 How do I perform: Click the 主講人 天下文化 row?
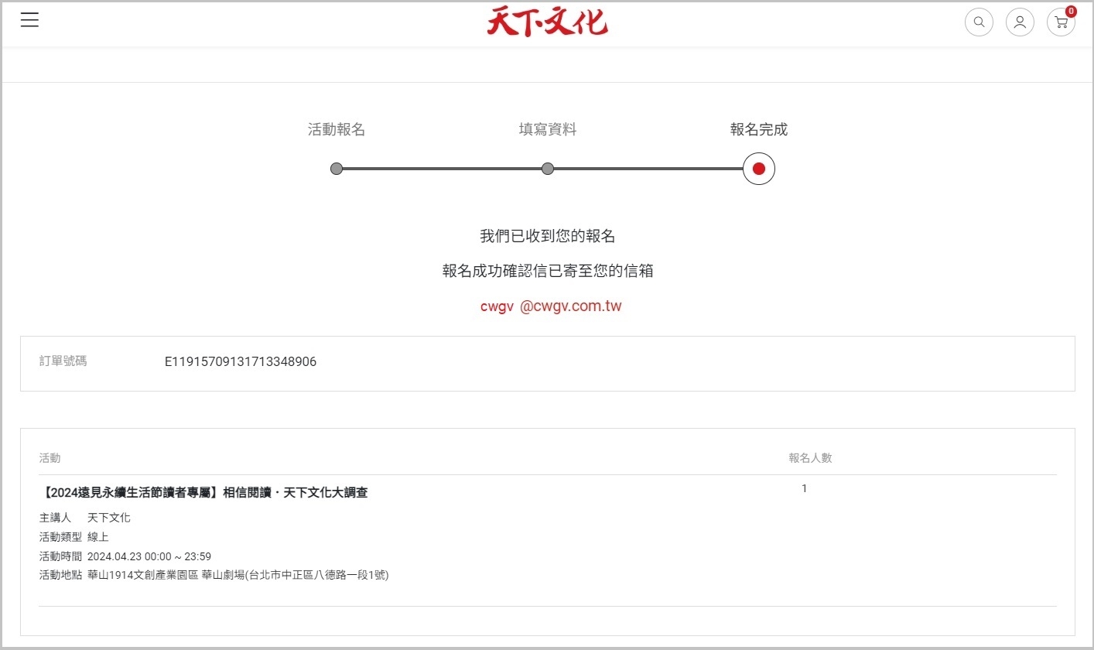(x=85, y=518)
